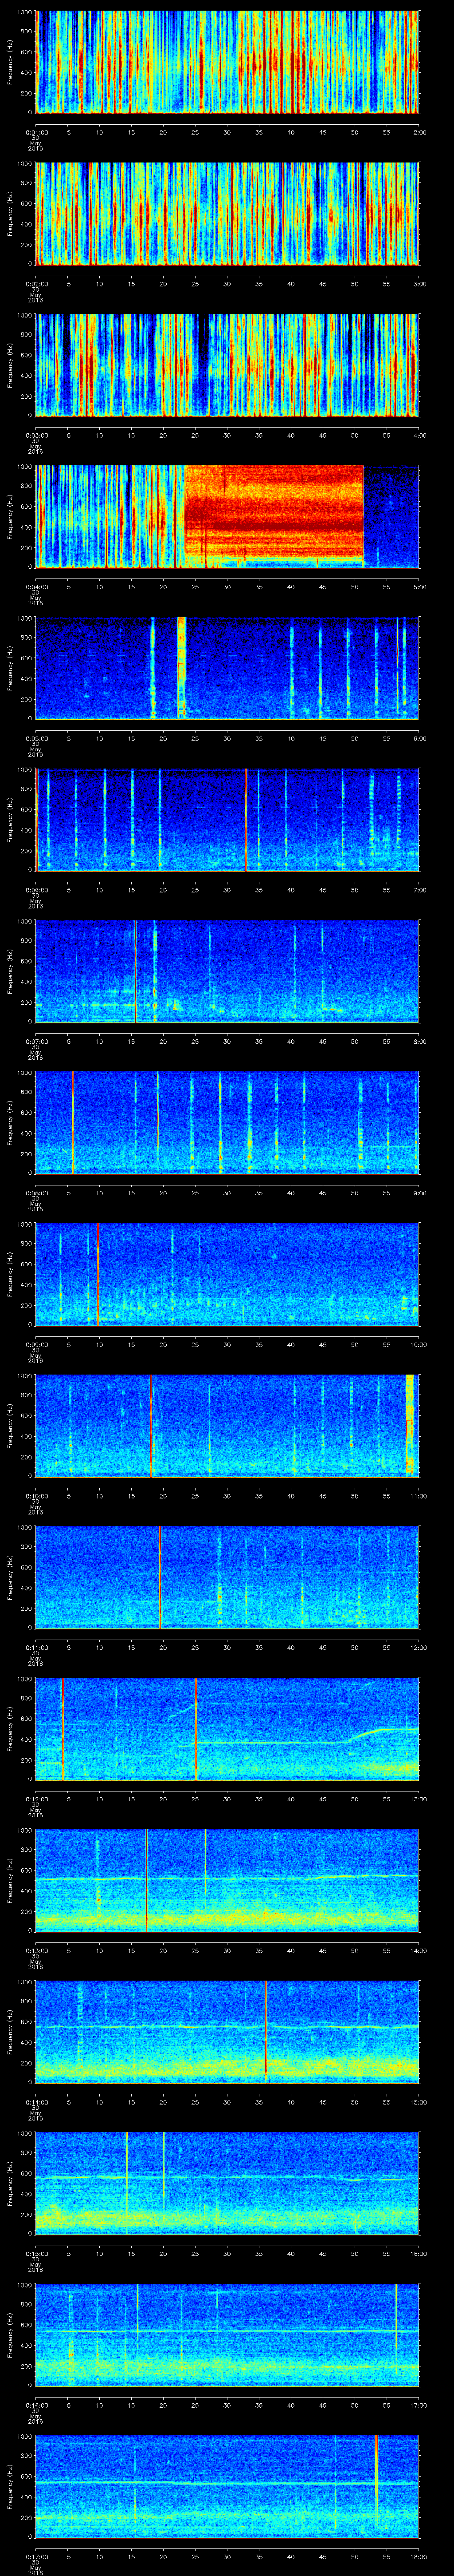Screen dimensions: 454x2576
Task: Click the '0:08:00' start time label
Action: click(36, 1193)
